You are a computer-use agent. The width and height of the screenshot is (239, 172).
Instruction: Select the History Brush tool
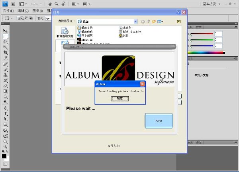(5, 80)
